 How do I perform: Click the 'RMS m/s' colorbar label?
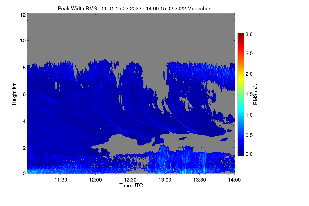pyautogui.click(x=255, y=94)
